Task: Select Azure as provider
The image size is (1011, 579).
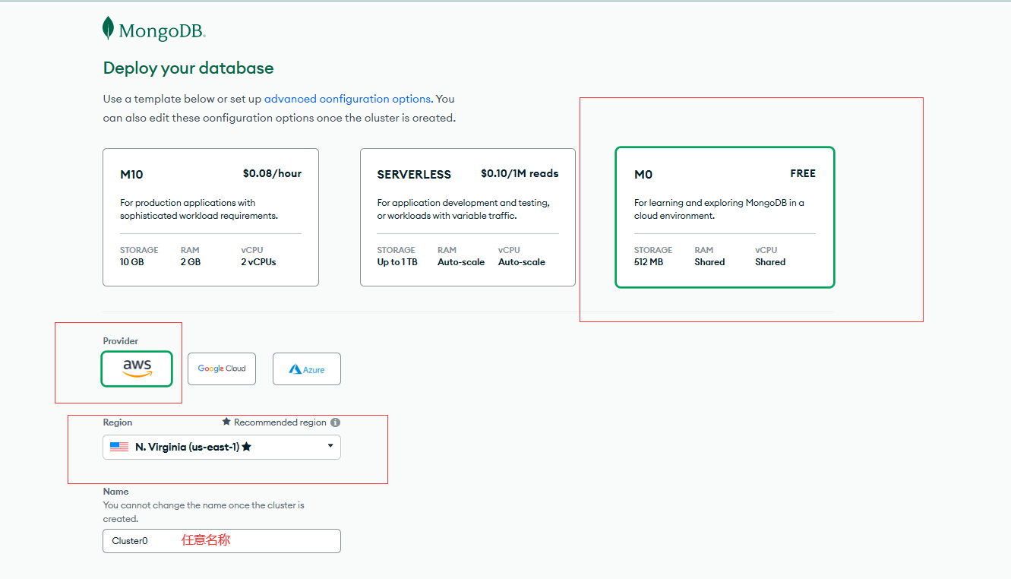Action: (x=307, y=369)
